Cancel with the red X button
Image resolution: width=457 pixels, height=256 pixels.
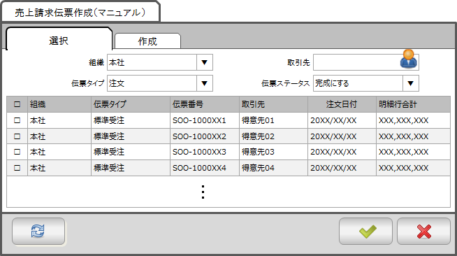pyautogui.click(x=423, y=232)
